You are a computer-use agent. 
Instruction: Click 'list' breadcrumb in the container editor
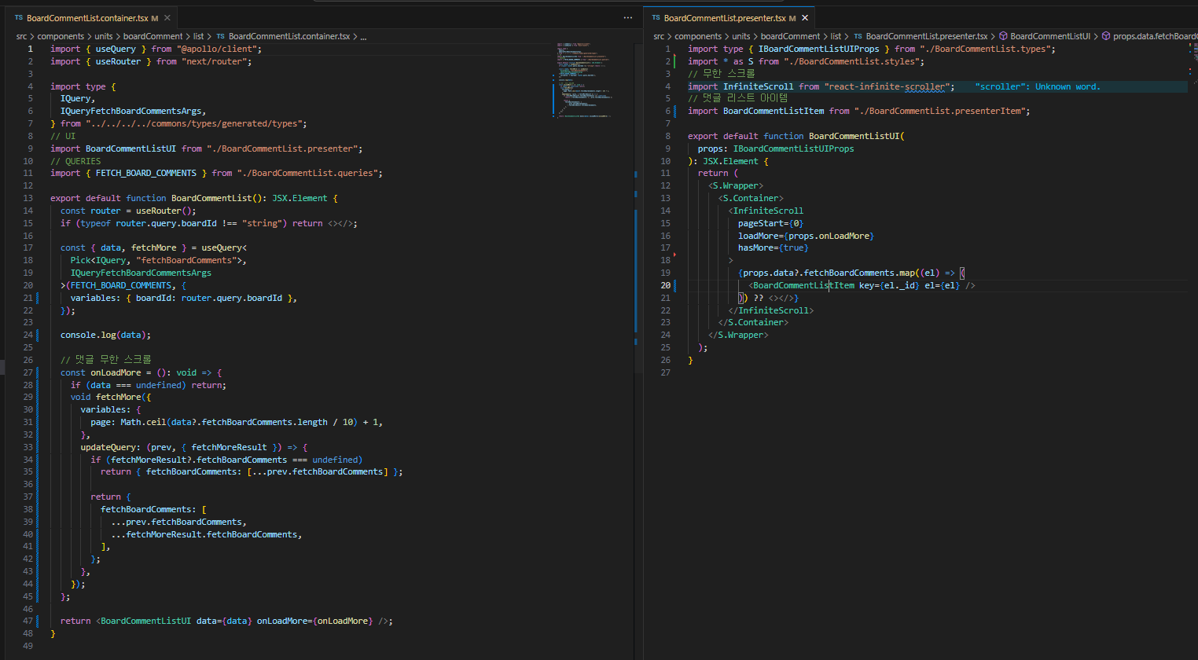coord(198,36)
